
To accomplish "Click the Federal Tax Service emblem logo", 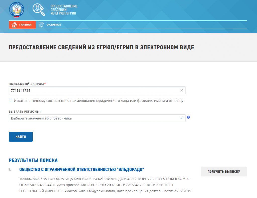I will tap(17, 10).
